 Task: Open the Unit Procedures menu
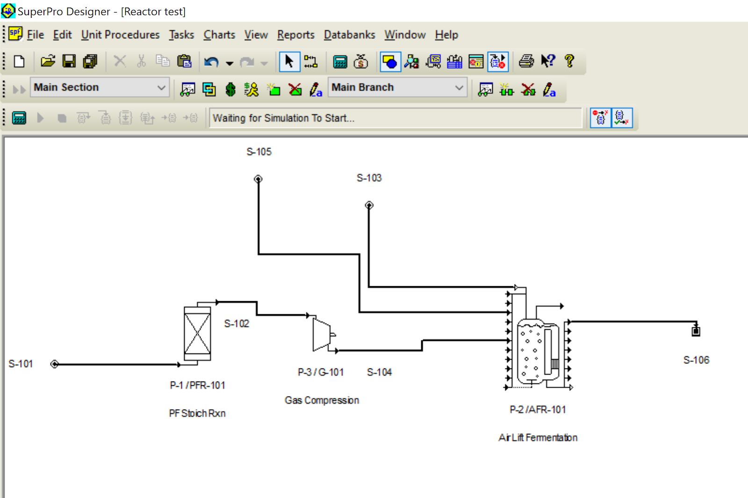coord(120,35)
